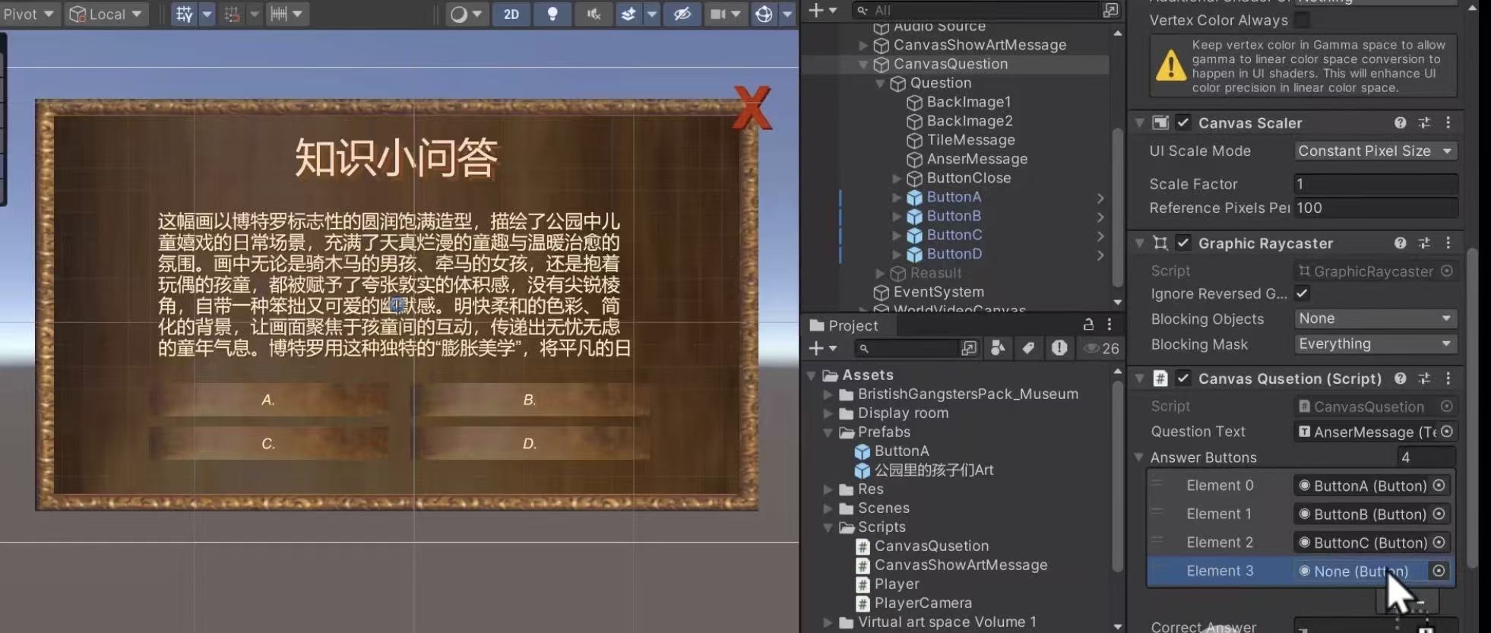Image resolution: width=1491 pixels, height=633 pixels.
Task: Select BackImage2 in hierarchy
Action: tap(969, 121)
